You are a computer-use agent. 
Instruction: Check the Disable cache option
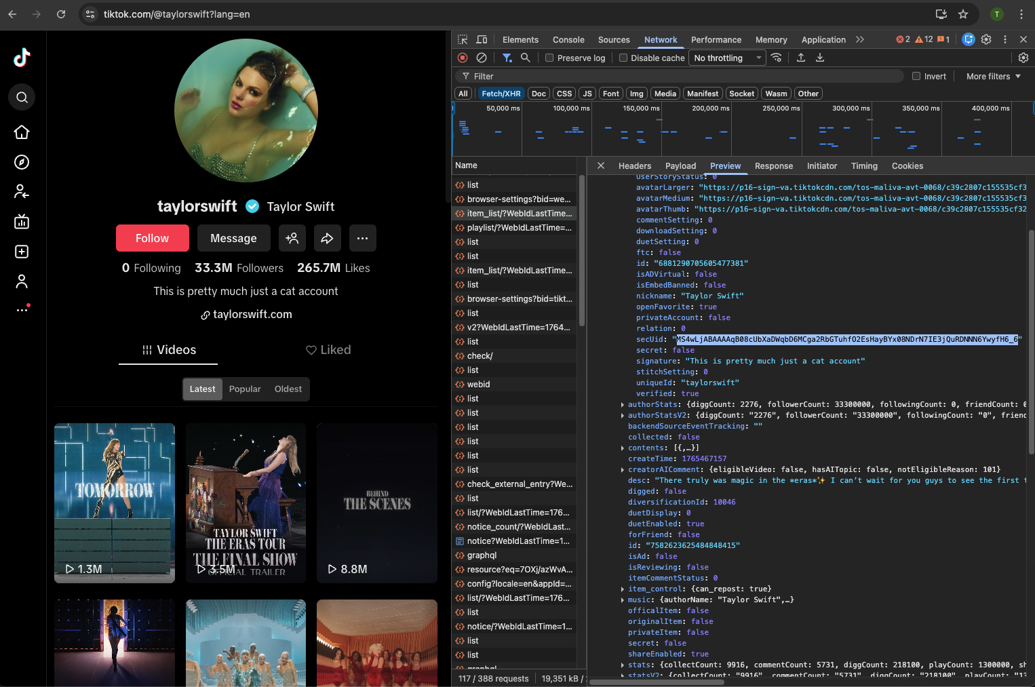click(x=623, y=58)
